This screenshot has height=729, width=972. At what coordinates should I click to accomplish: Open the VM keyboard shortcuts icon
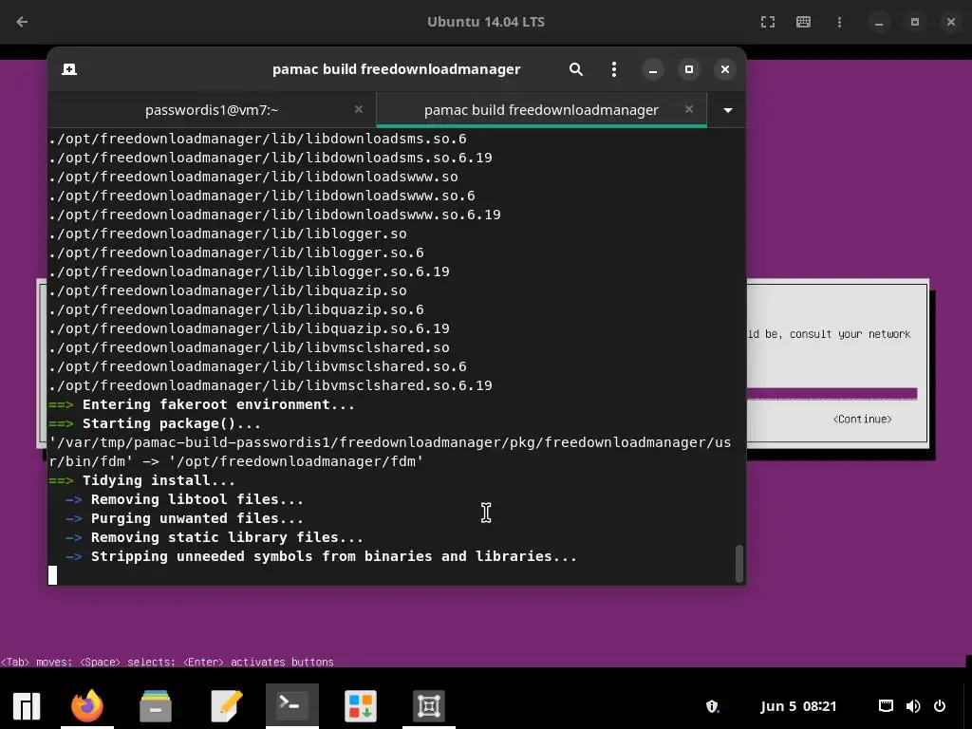(x=803, y=22)
